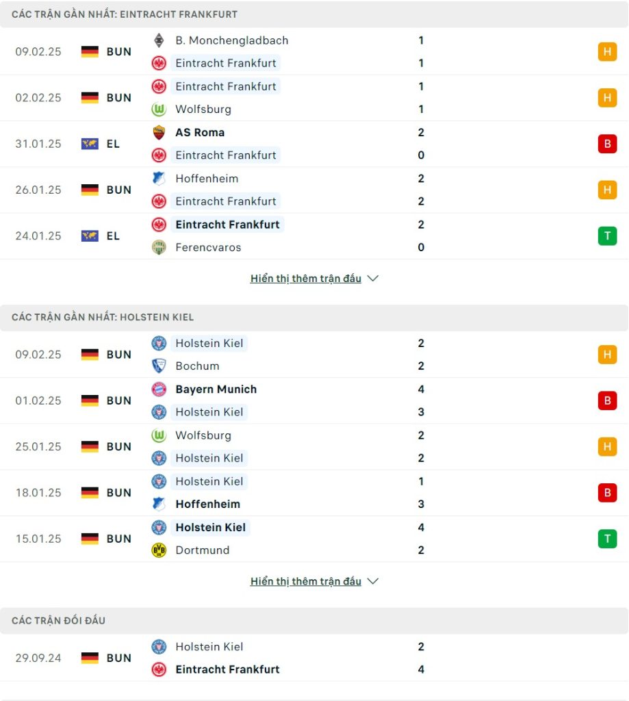629x701 pixels.
Task: Click red B badge for AS Roma match
Action: [607, 144]
